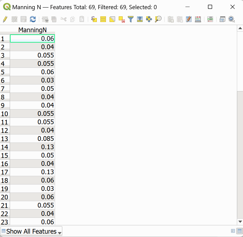Viewport: 243px width, 237px height.
Task: Zoom map to selected rows
Action: coord(158,19)
